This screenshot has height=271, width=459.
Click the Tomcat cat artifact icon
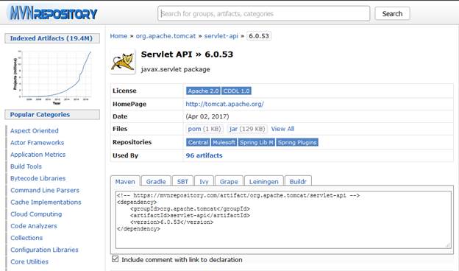[123, 62]
